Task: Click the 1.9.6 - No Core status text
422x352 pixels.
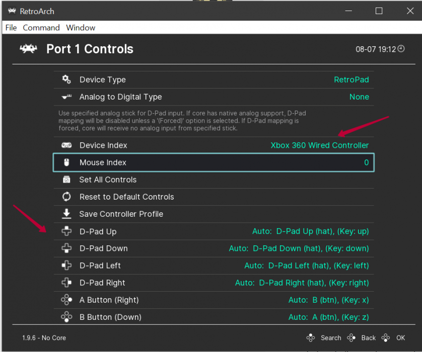Action: click(x=44, y=338)
